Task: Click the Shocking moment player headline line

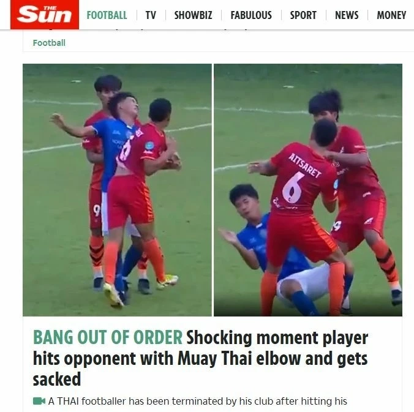Action: [x=277, y=337]
